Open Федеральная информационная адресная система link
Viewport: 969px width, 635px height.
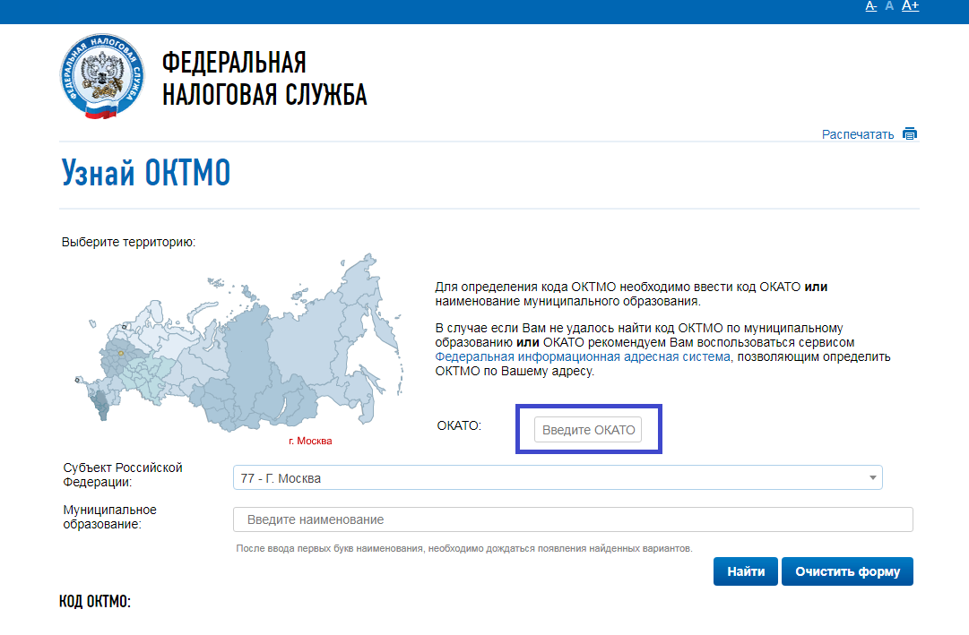pos(583,356)
